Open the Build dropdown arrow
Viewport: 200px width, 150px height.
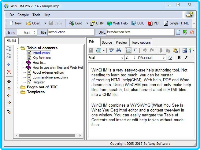[87, 23]
